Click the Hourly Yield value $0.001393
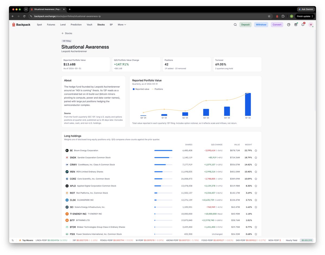Screen dimensions: 325x255 tap(307, 240)
